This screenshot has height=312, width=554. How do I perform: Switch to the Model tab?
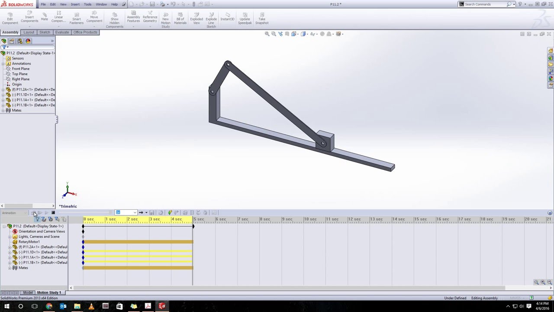pyautogui.click(x=28, y=292)
